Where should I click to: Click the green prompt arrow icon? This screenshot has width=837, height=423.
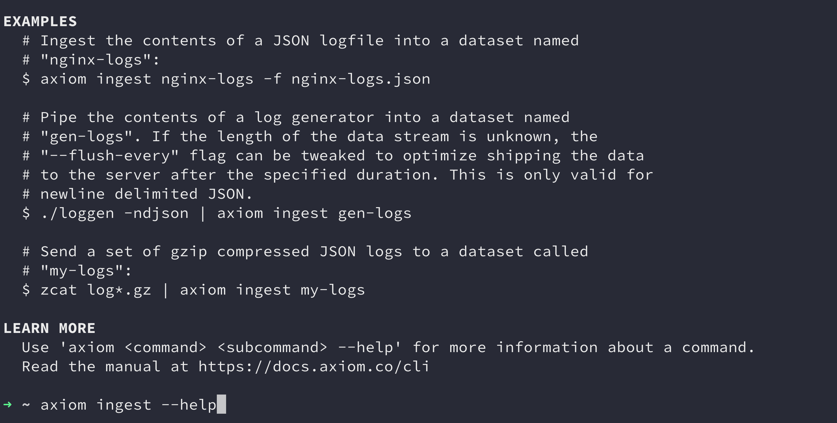[8, 404]
